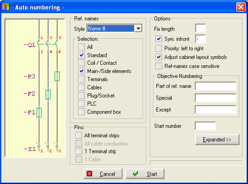Image resolution: width=248 pixels, height=184 pixels.
Task: Enable the All selection checkbox
Action: [x=81, y=47]
